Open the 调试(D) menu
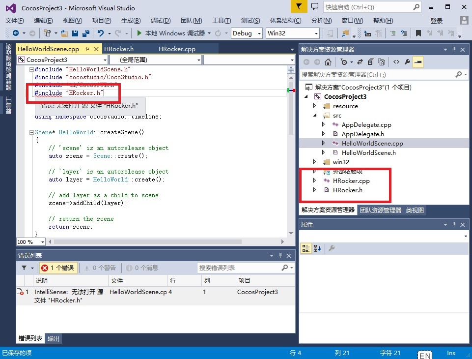This screenshot has height=359, width=472. tap(161, 21)
